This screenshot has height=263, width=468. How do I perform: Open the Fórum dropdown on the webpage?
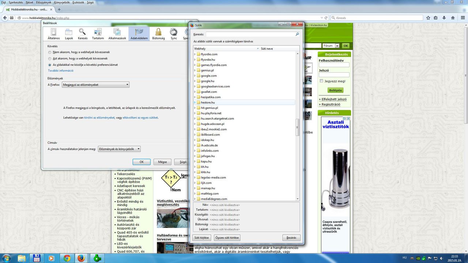[331, 46]
